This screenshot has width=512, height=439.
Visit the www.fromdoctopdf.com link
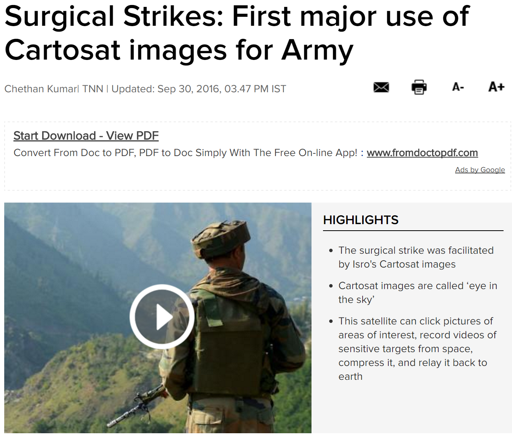pyautogui.click(x=422, y=153)
